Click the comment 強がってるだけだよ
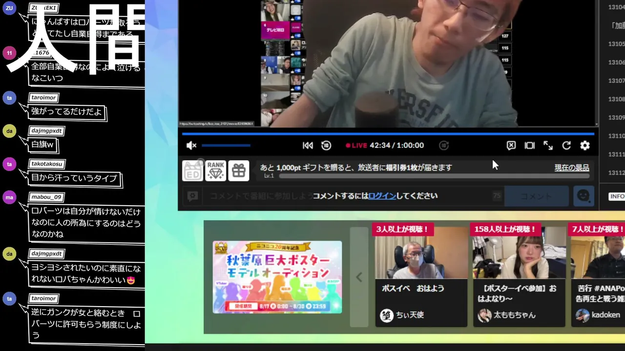Image resolution: width=625 pixels, height=351 pixels. [x=66, y=112]
